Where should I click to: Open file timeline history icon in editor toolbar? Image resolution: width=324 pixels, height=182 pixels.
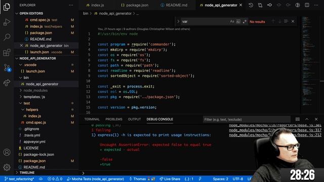251,5
